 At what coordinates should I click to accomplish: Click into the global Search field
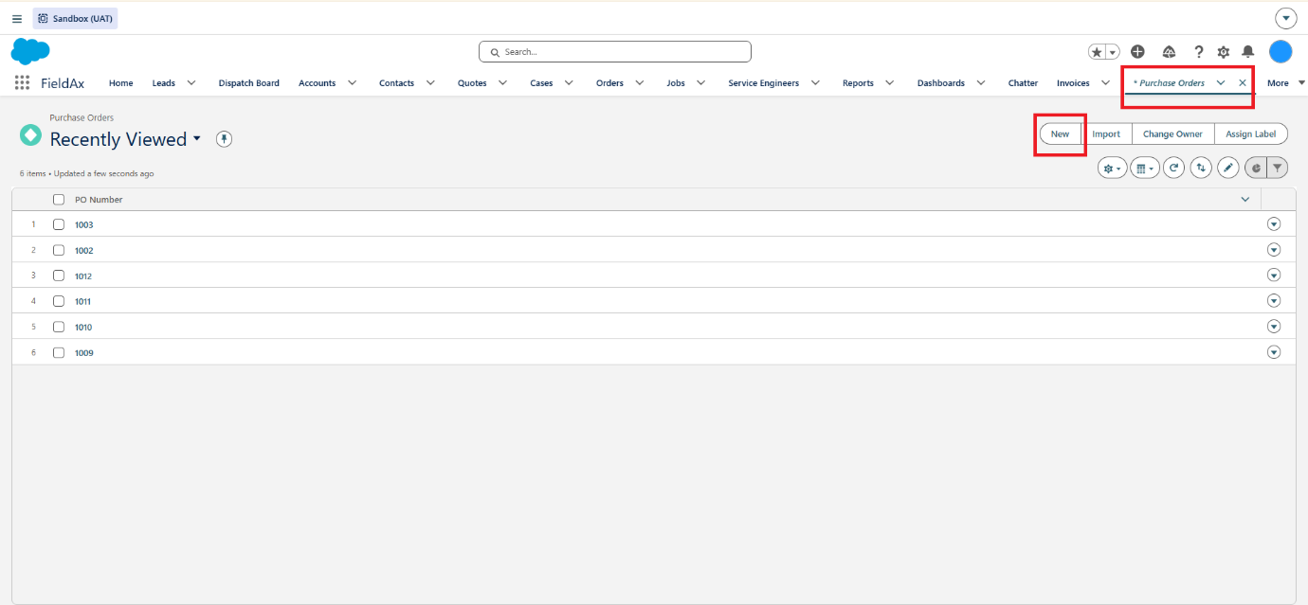pyautogui.click(x=615, y=52)
